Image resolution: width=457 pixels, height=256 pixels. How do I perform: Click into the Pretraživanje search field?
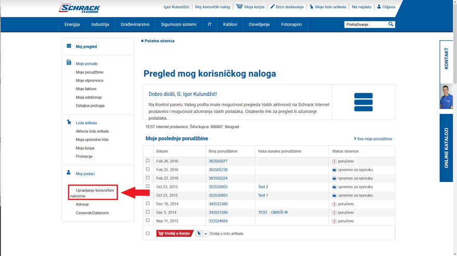click(x=366, y=24)
